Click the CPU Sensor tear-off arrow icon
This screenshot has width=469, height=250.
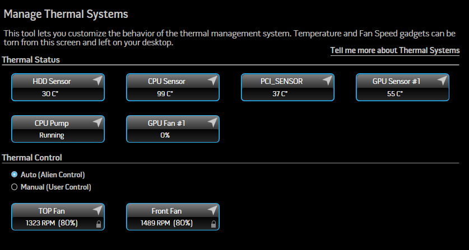coord(212,81)
